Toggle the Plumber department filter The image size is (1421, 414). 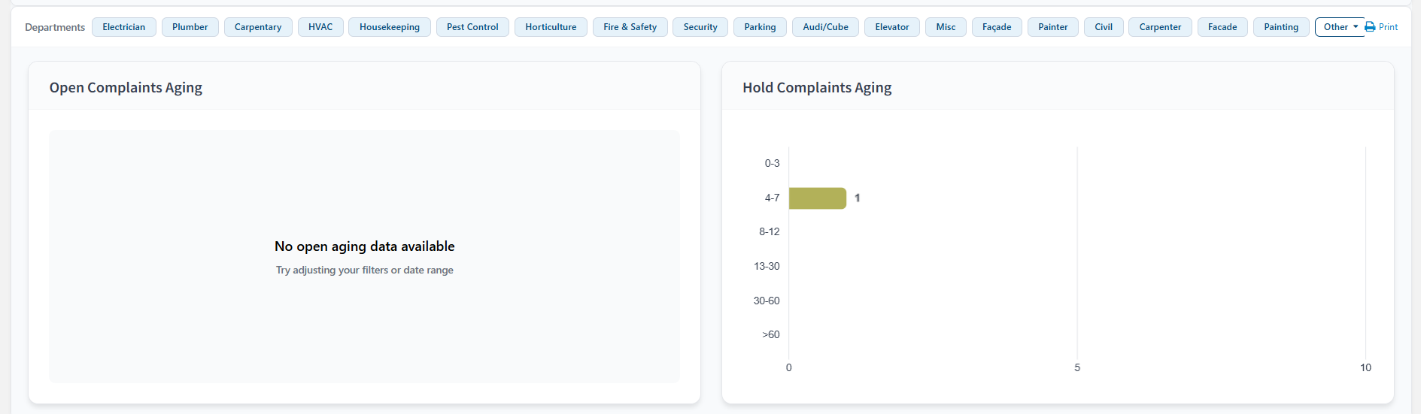[x=190, y=27]
